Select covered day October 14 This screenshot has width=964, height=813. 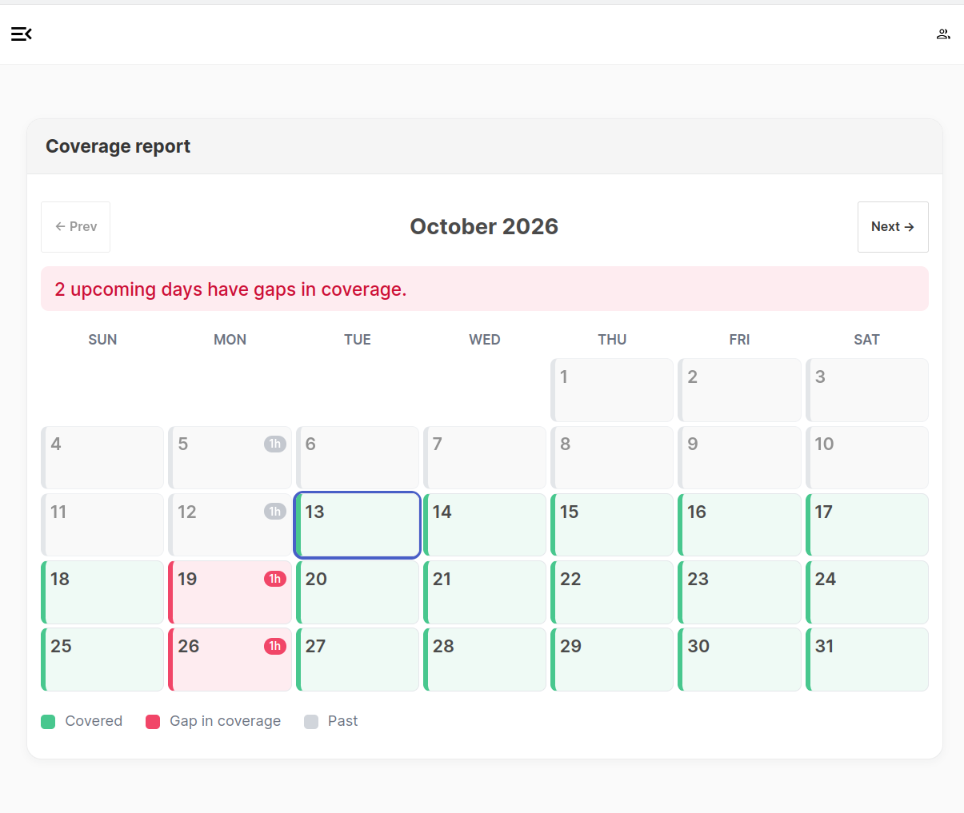(x=485, y=524)
